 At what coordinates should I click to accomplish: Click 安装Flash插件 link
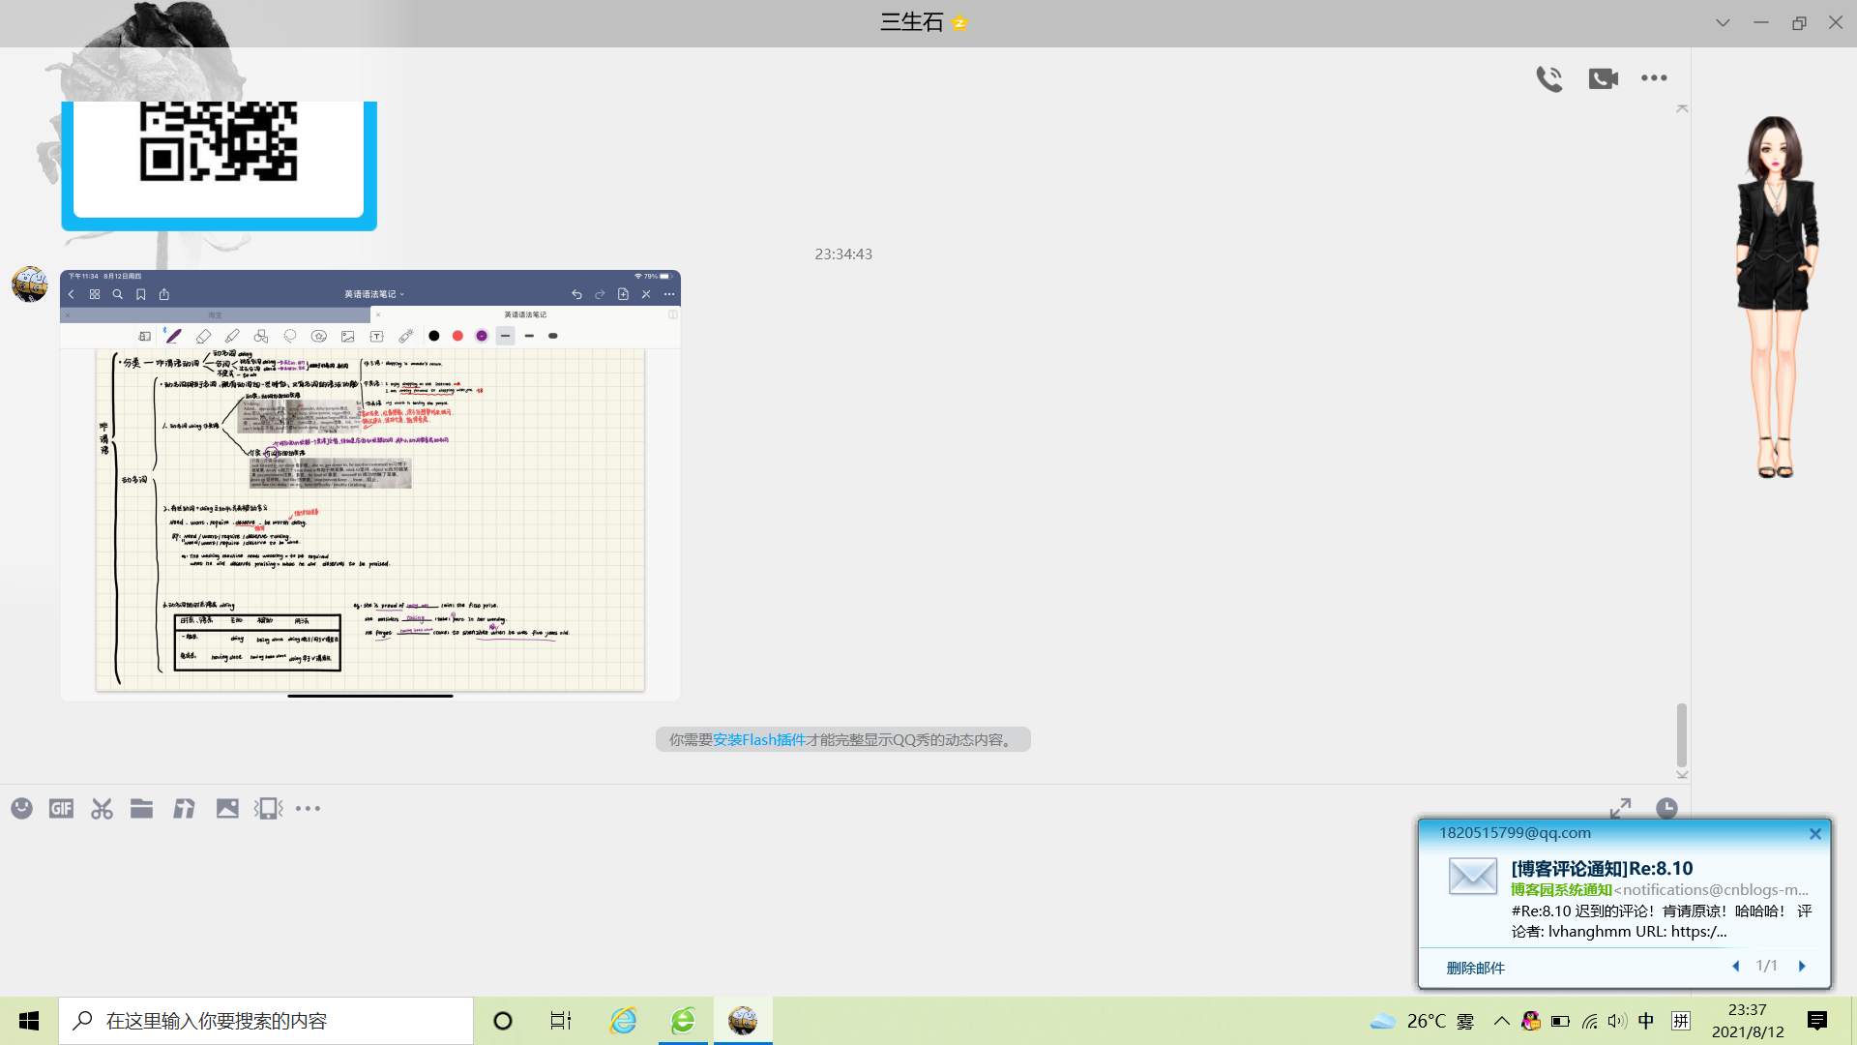[x=759, y=740]
